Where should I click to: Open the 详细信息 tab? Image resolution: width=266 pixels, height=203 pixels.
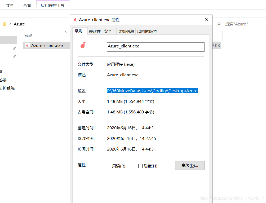point(126,31)
